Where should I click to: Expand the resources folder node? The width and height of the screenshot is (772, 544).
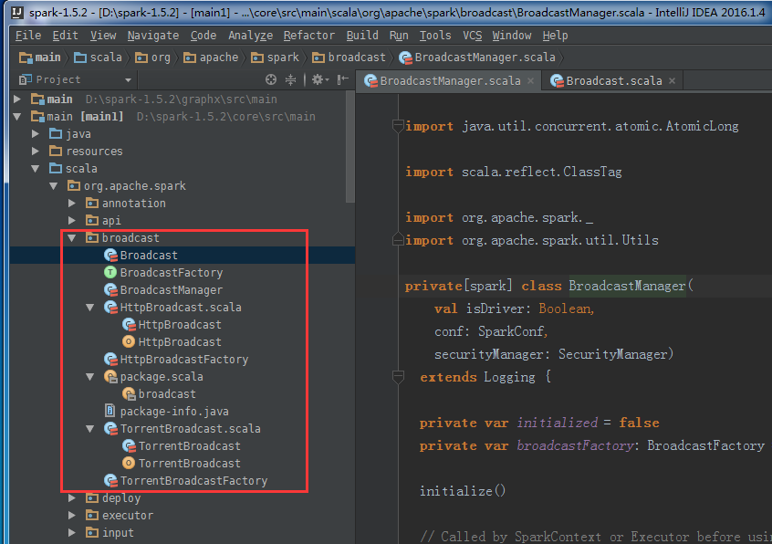pyautogui.click(x=36, y=151)
